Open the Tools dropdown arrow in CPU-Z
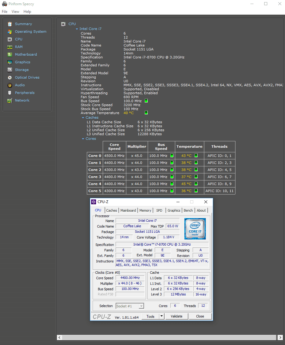 coord(162,316)
